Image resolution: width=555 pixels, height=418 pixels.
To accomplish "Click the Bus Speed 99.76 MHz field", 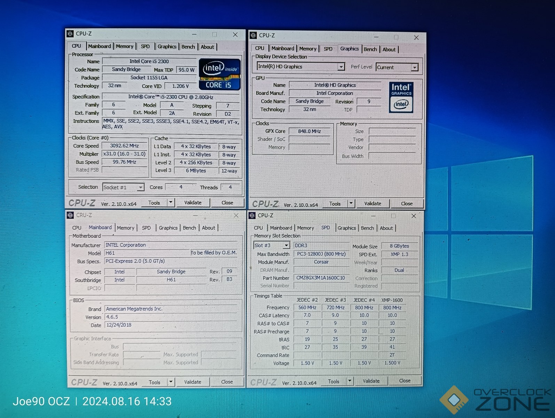I will pos(124,162).
